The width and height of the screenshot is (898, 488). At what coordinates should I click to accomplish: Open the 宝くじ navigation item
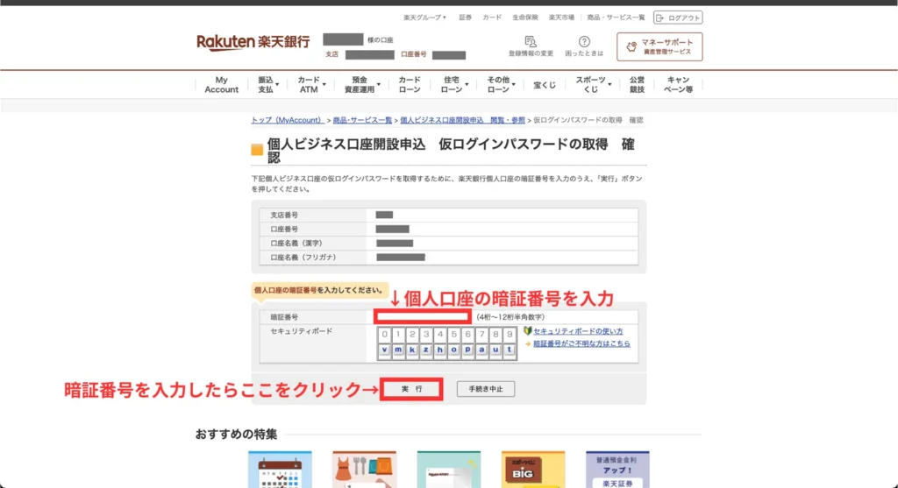545,85
